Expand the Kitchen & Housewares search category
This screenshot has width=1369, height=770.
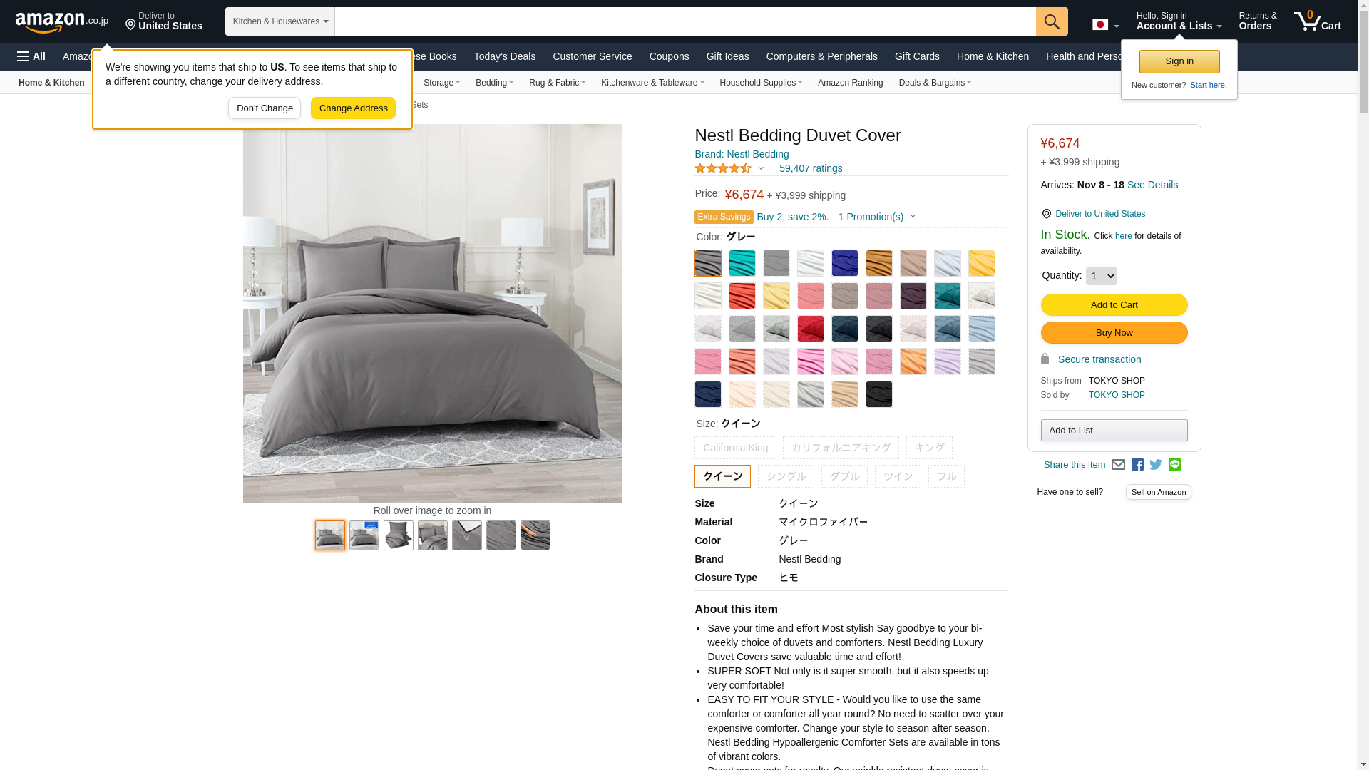[280, 21]
